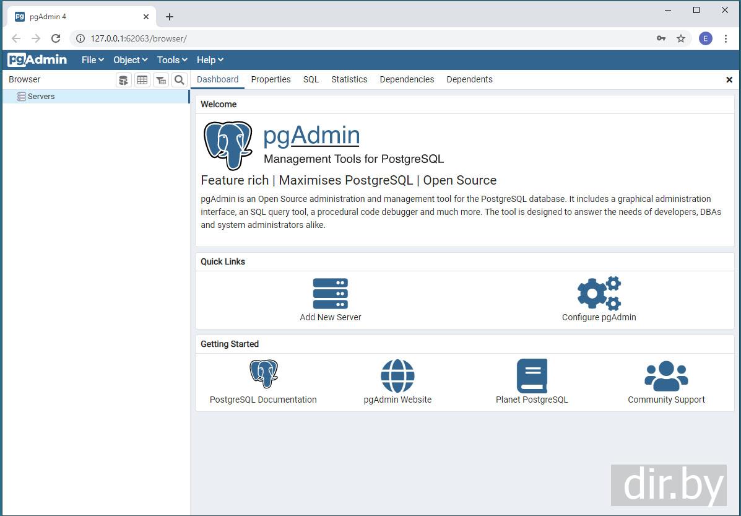
Task: Select the Servers tree node
Action: tap(41, 97)
